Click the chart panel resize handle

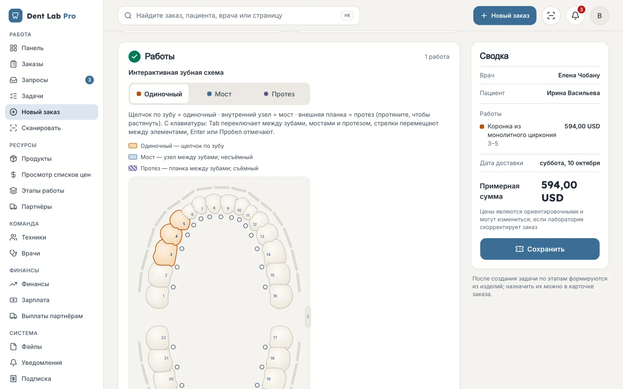point(308,316)
